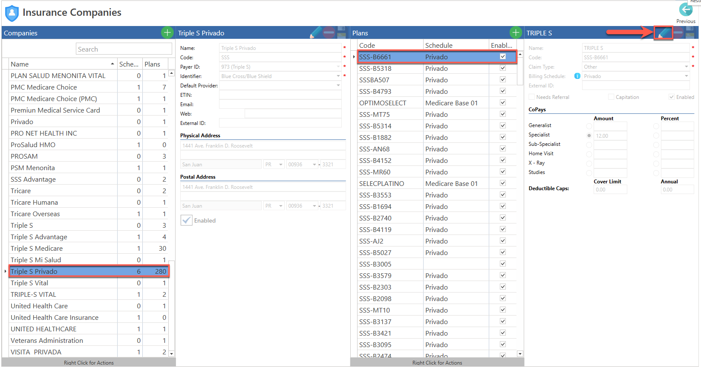Select the SSS Advantage company
Screen dimensions: 701x368
tap(89, 179)
